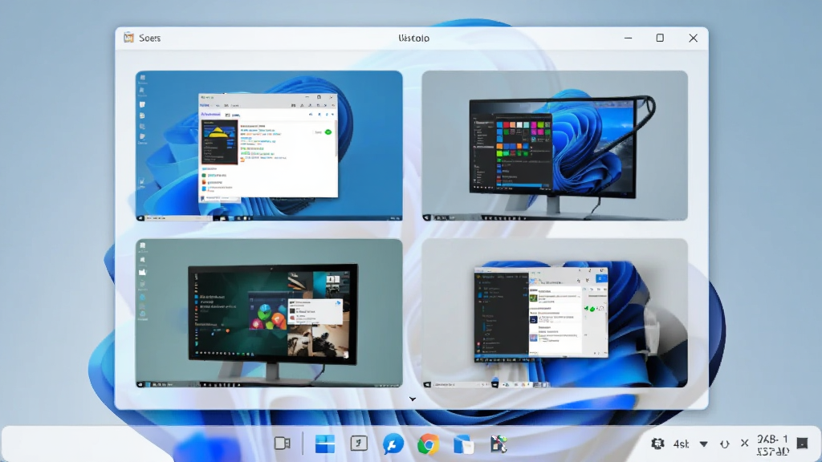The width and height of the screenshot is (822, 462).
Task: Open the clock and date in taskbar
Action: (773, 444)
